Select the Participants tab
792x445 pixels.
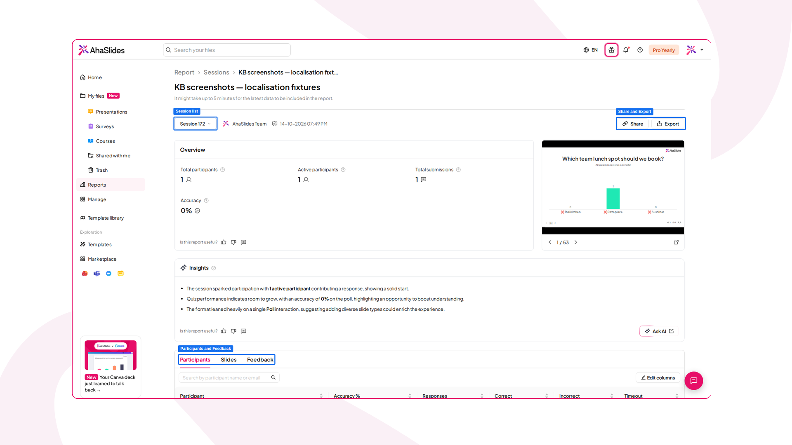195,360
